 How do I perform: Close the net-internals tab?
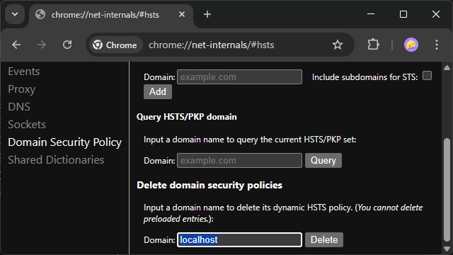(182, 14)
